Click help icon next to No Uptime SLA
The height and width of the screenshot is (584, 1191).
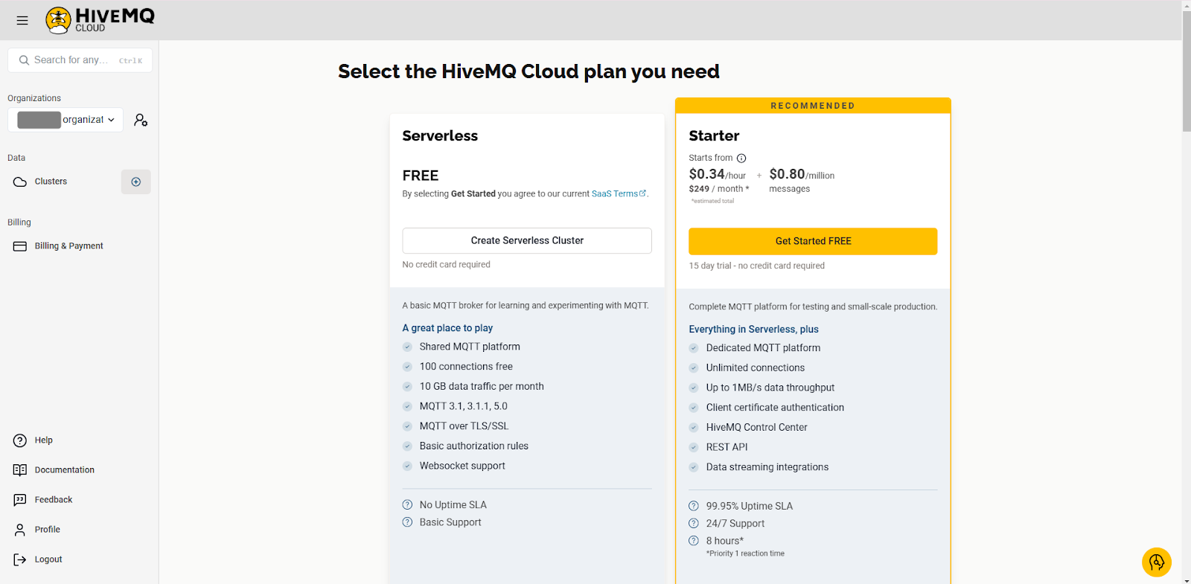407,504
